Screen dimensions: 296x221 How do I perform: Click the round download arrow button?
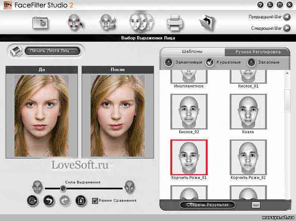click(81, 201)
